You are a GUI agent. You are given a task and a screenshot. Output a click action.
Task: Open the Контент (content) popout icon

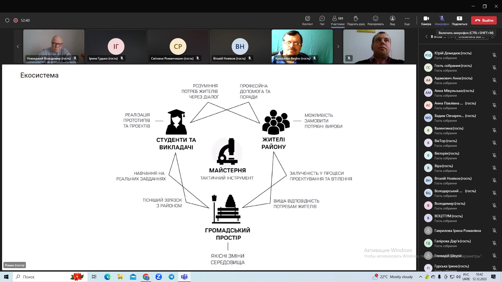pyautogui.click(x=307, y=19)
